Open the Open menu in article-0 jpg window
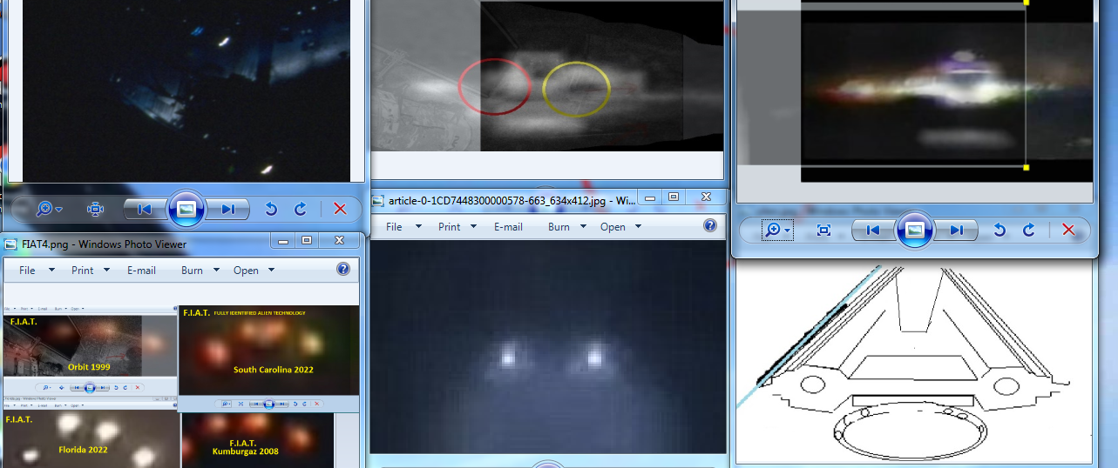The width and height of the screenshot is (1118, 468). point(620,227)
